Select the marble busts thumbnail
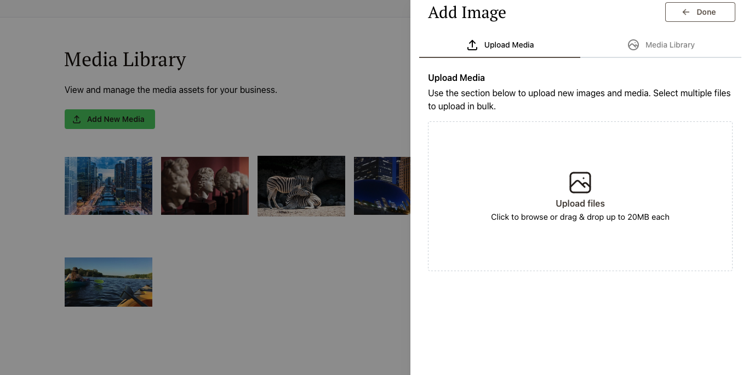The height and width of the screenshot is (375, 743). pyautogui.click(x=205, y=186)
